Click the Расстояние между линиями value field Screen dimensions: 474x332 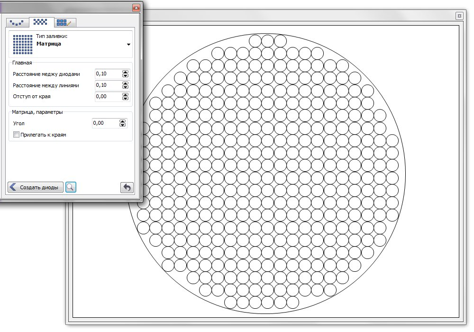click(x=108, y=85)
